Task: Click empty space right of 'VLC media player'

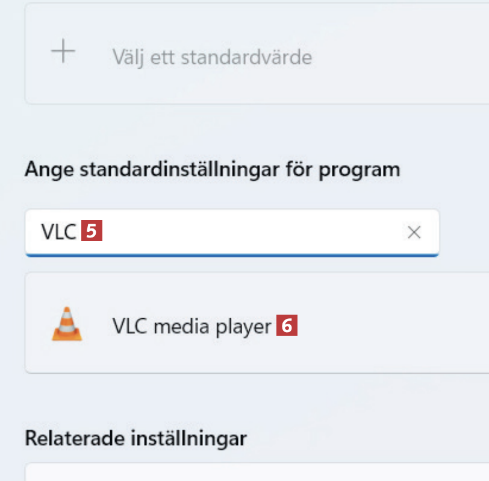Action: pyautogui.click(x=391, y=326)
